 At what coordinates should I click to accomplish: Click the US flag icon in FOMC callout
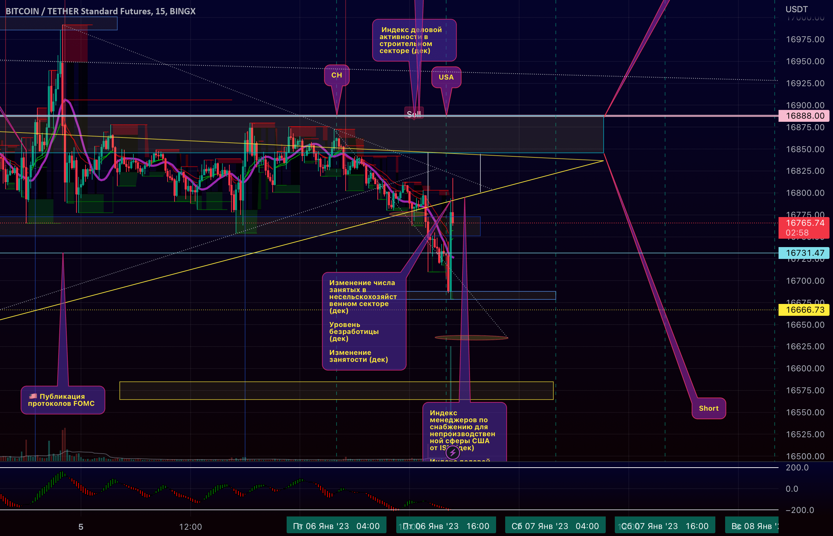[33, 396]
